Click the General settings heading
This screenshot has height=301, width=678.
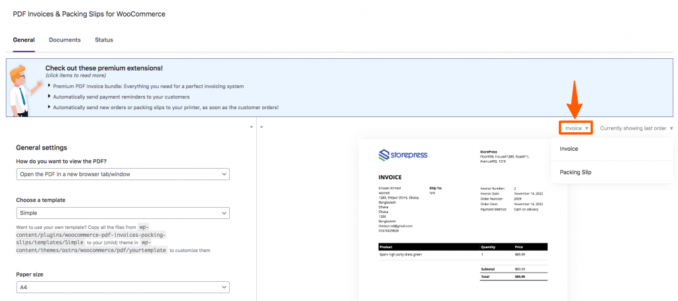click(42, 148)
